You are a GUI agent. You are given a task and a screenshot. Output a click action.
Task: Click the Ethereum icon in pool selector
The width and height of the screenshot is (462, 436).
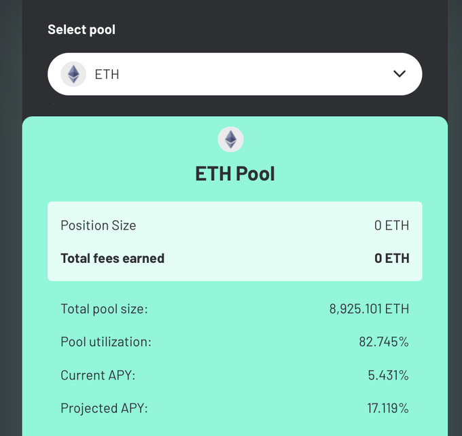tap(73, 74)
